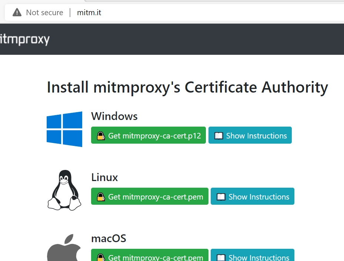Screen dimensions: 344x261
Task: Click the Install mitmproxy's Certificate Authority heading
Action: coord(187,87)
